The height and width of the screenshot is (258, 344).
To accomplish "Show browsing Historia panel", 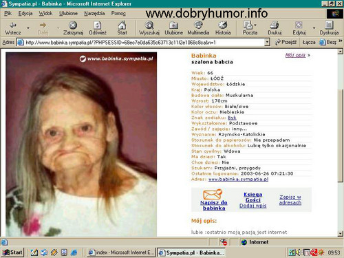I will point(223,28).
